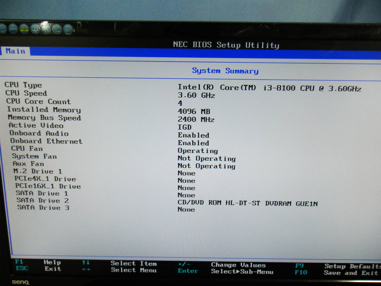Select the PCIe16X_1 Drive label

click(48, 186)
